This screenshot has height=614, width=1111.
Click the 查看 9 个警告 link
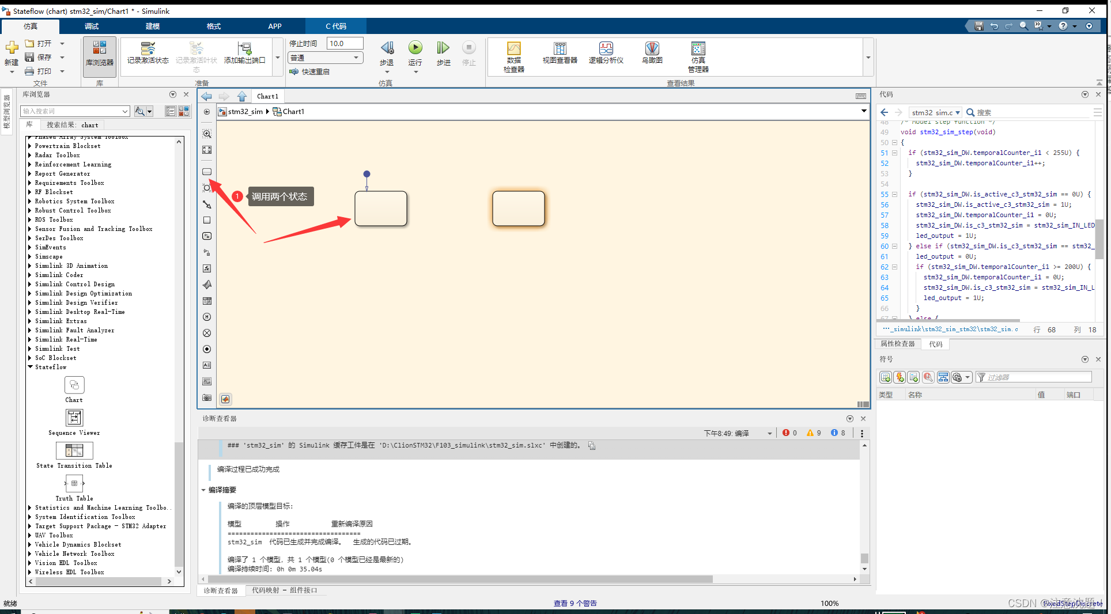tap(575, 603)
